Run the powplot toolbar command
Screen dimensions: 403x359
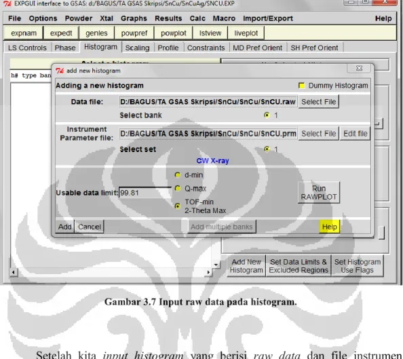click(x=174, y=33)
